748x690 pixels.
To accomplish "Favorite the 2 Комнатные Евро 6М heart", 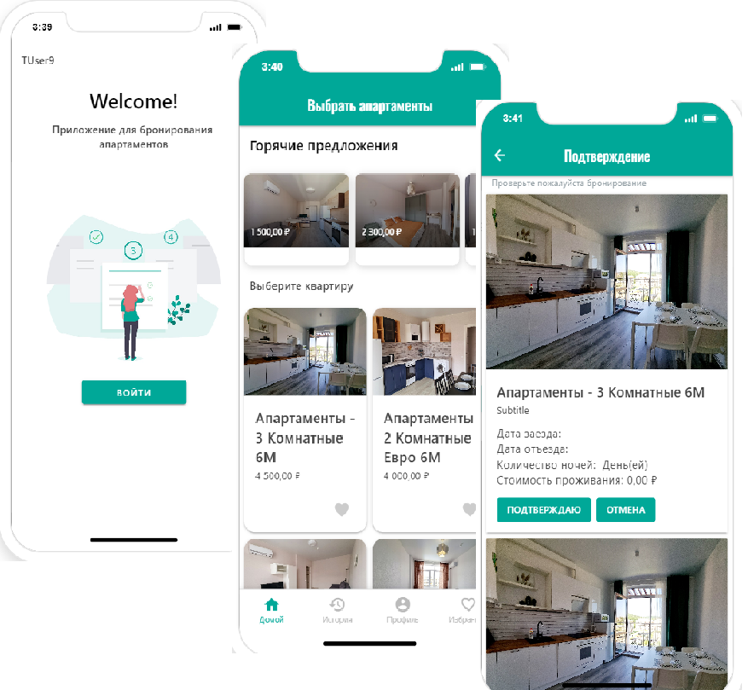I will coord(469,510).
